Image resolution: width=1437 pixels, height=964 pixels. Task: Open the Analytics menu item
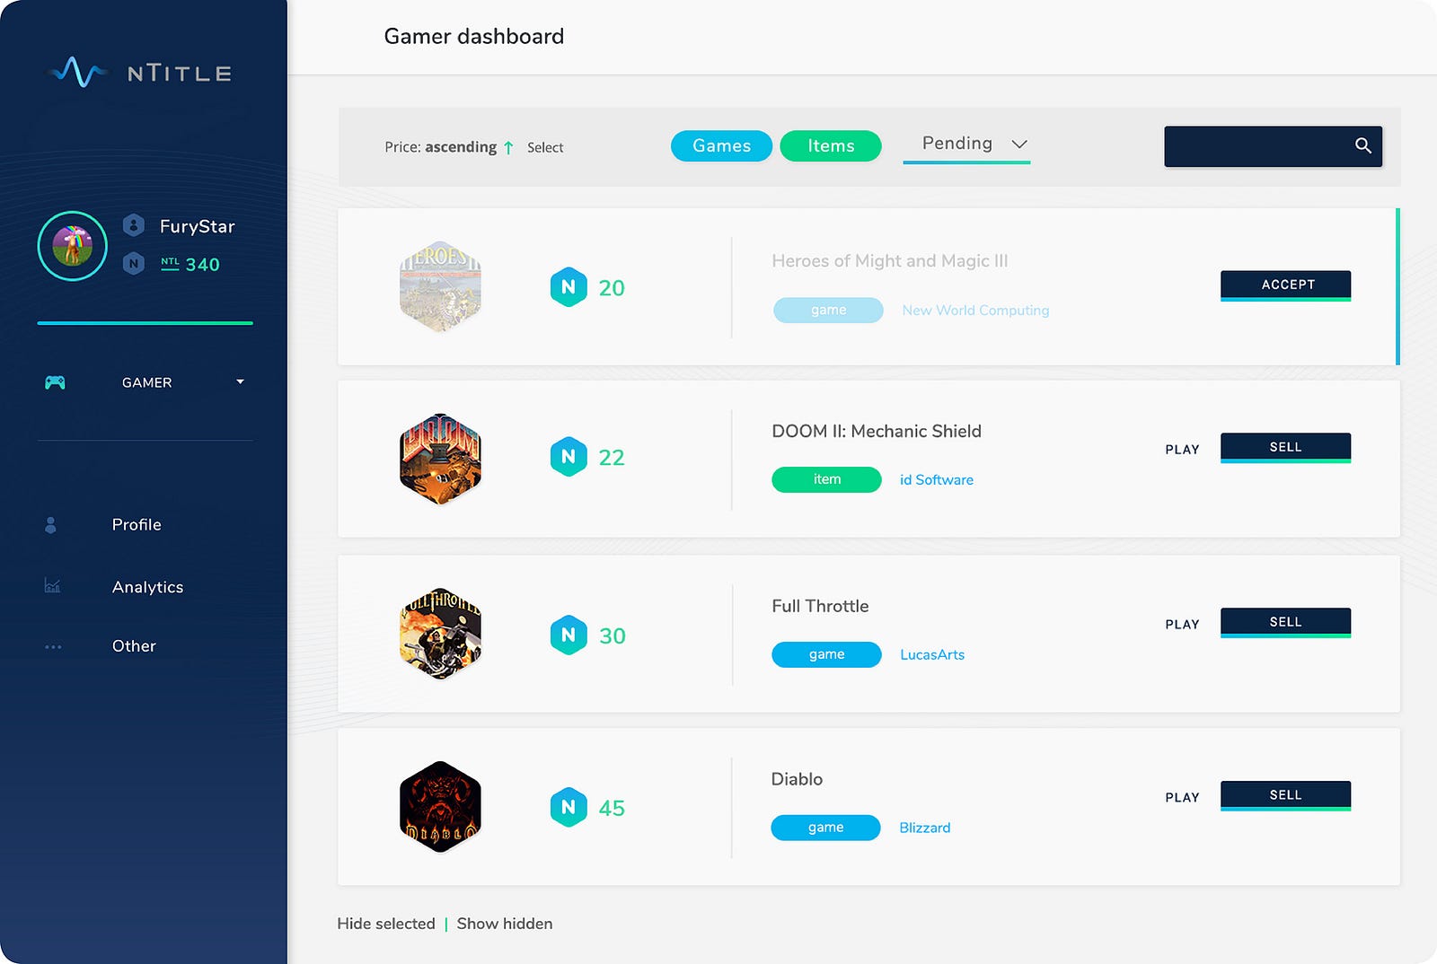click(x=147, y=587)
